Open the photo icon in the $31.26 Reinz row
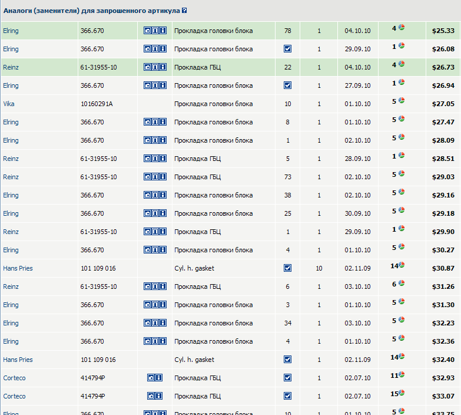Screen dimensions: 461x415 147,286
